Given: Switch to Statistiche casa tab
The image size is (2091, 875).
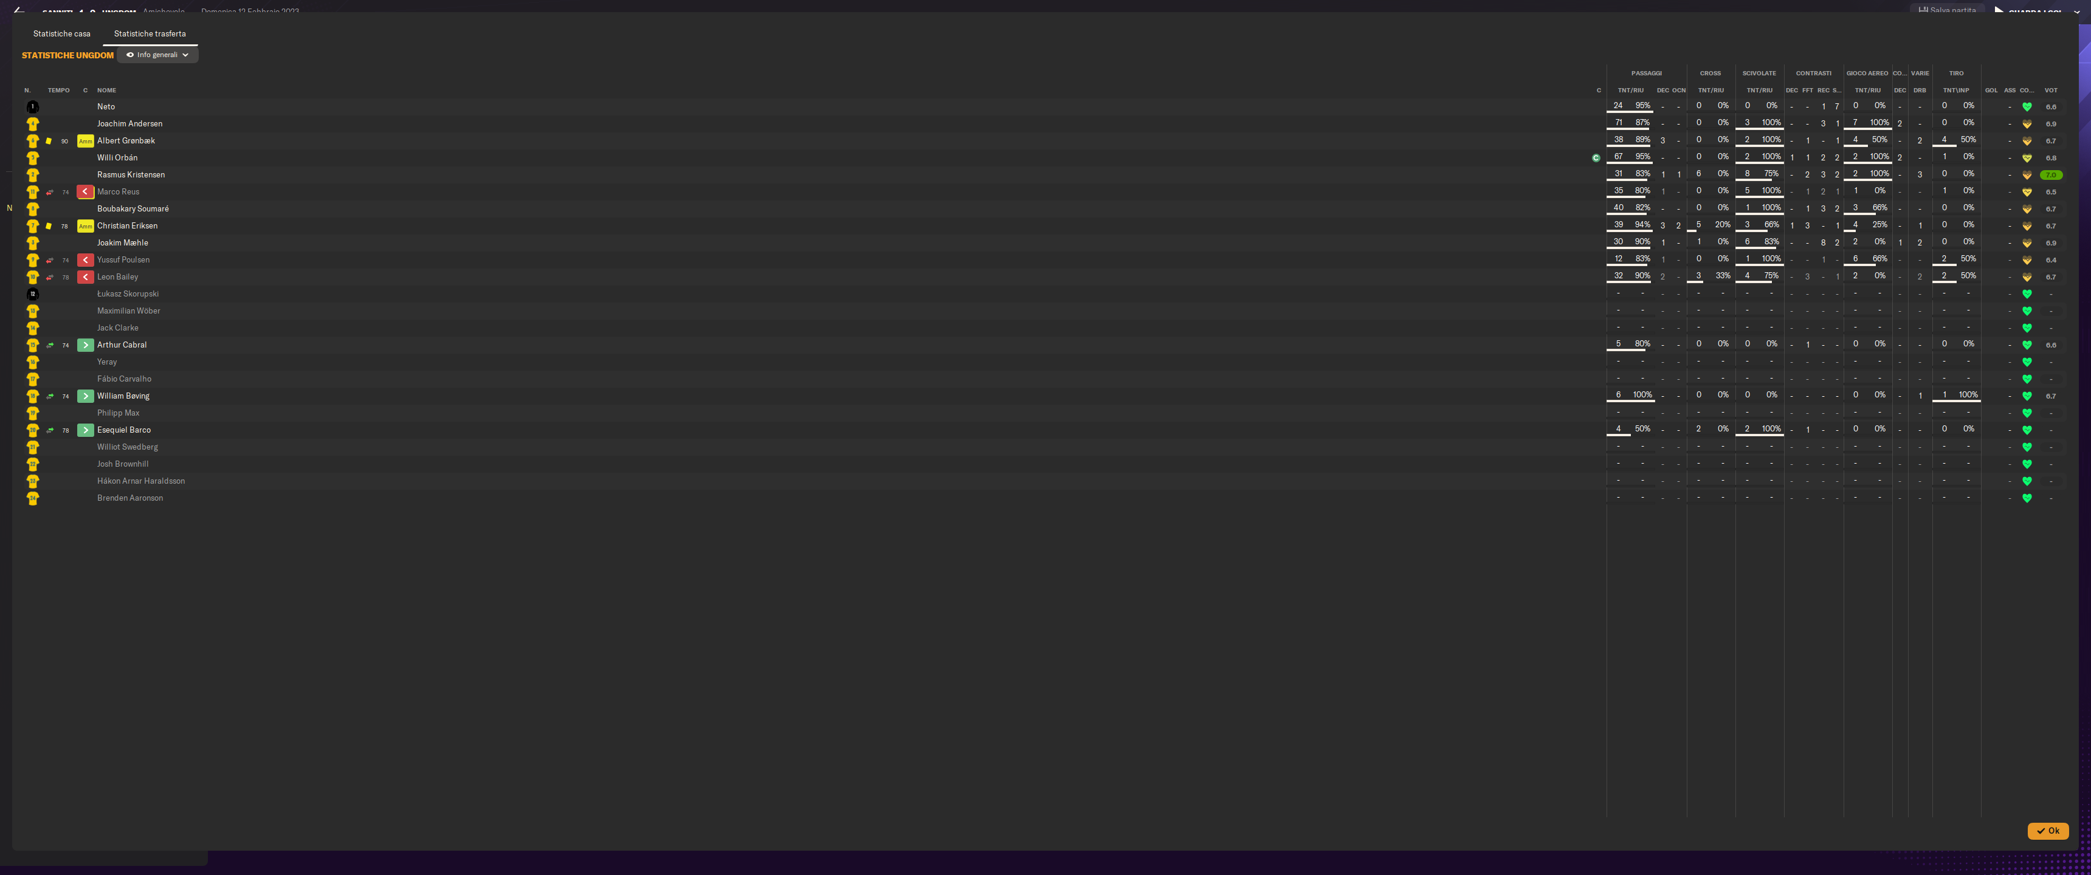Looking at the screenshot, I should (x=61, y=34).
